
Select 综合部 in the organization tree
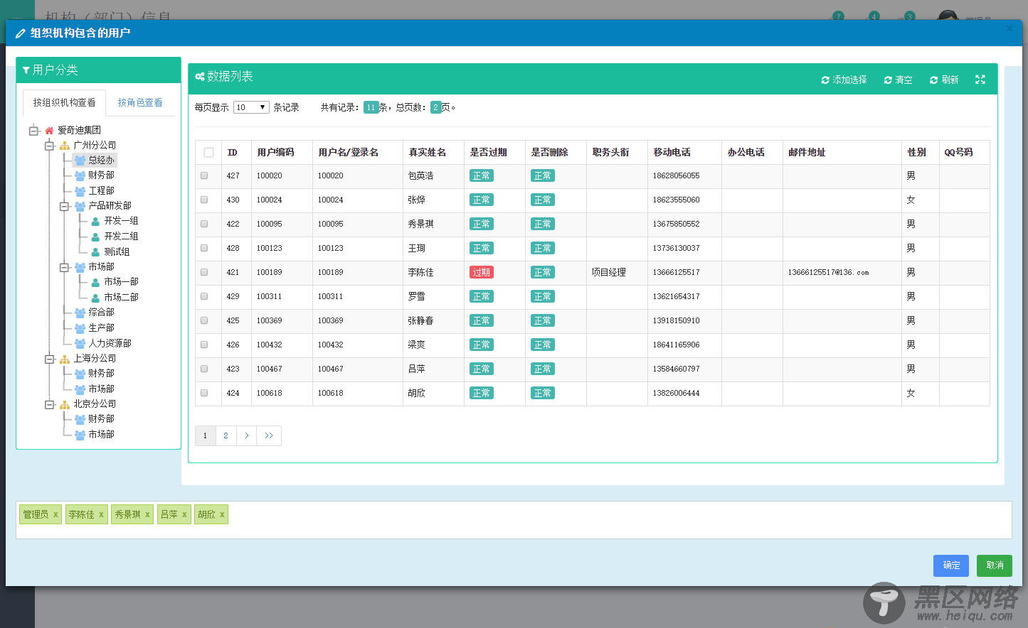tap(101, 313)
